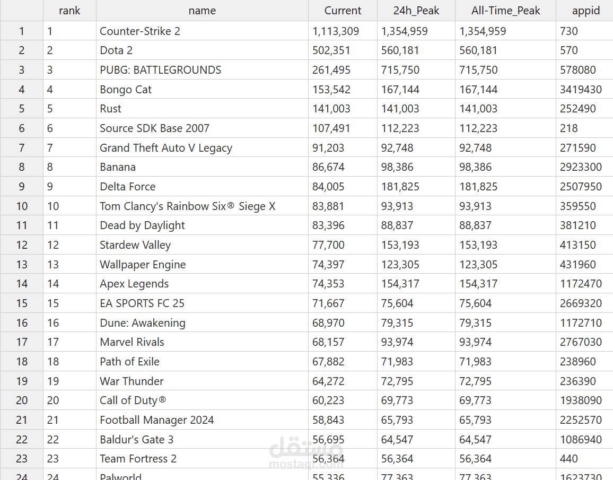Select the 'All-Time_Peak' column header
The image size is (613, 480).
(505, 11)
